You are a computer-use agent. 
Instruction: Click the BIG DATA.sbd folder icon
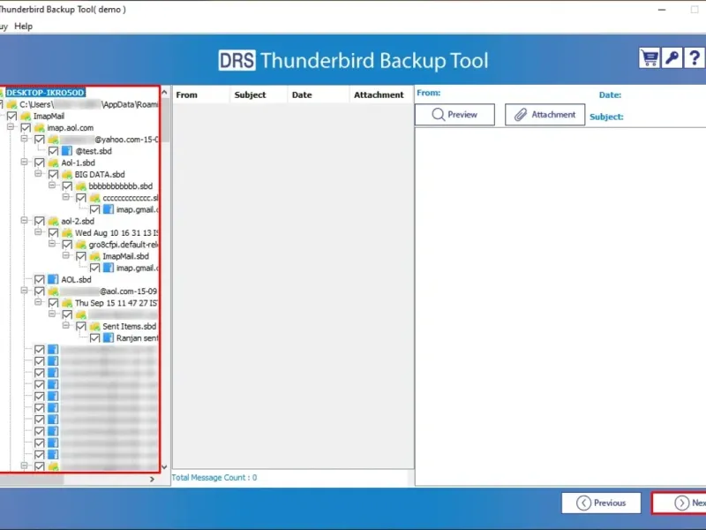pyautogui.click(x=67, y=174)
